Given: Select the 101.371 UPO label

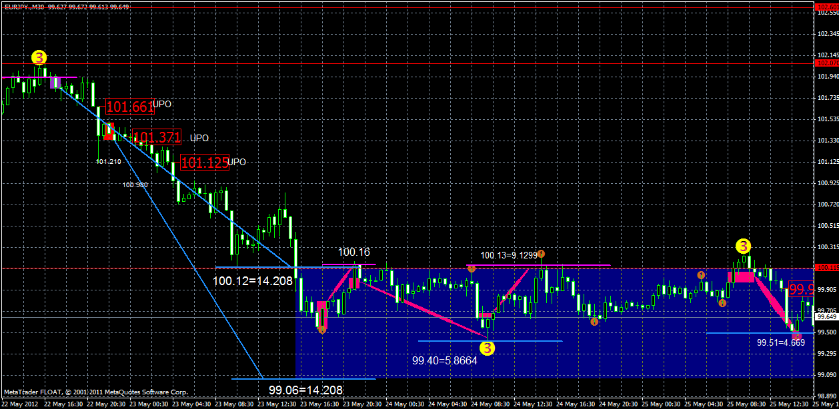Looking at the screenshot, I should (x=158, y=137).
